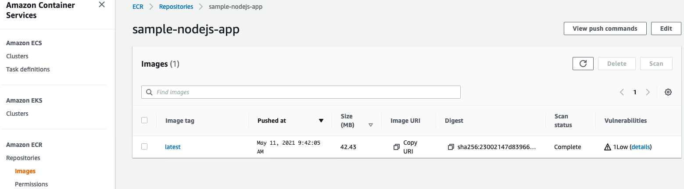Click View push commands button
This screenshot has width=684, height=189.
tap(605, 29)
